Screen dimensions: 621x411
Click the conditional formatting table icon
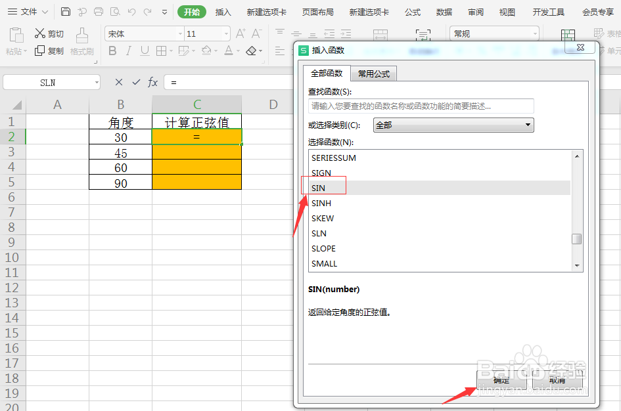pos(568,35)
